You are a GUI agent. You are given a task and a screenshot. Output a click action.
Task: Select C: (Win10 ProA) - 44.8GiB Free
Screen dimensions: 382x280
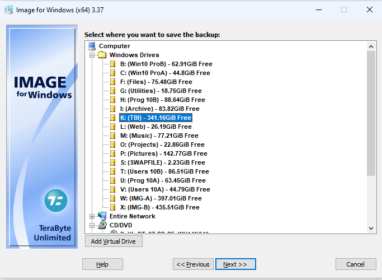(x=165, y=73)
